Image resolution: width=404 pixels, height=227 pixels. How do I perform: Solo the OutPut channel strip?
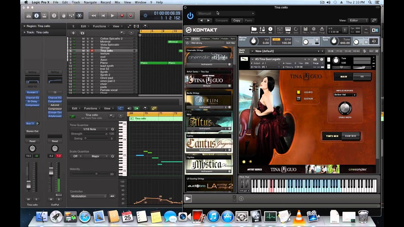click(x=58, y=199)
